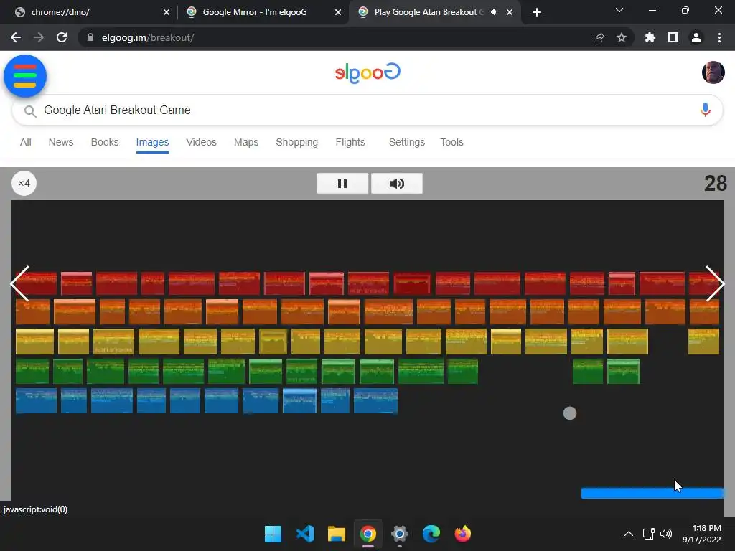Toggle Chrome side panel
This screenshot has height=551, width=735.
click(x=673, y=37)
